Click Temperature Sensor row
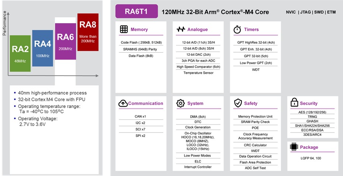 198,73
